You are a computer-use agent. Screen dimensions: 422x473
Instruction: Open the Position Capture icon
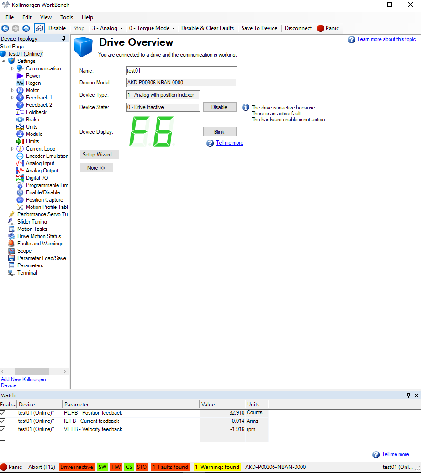point(20,200)
